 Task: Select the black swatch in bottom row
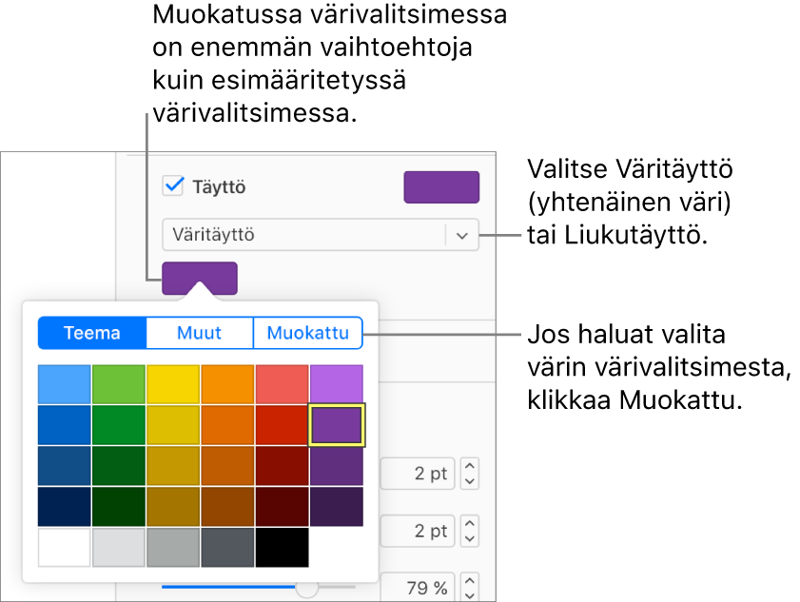click(282, 548)
